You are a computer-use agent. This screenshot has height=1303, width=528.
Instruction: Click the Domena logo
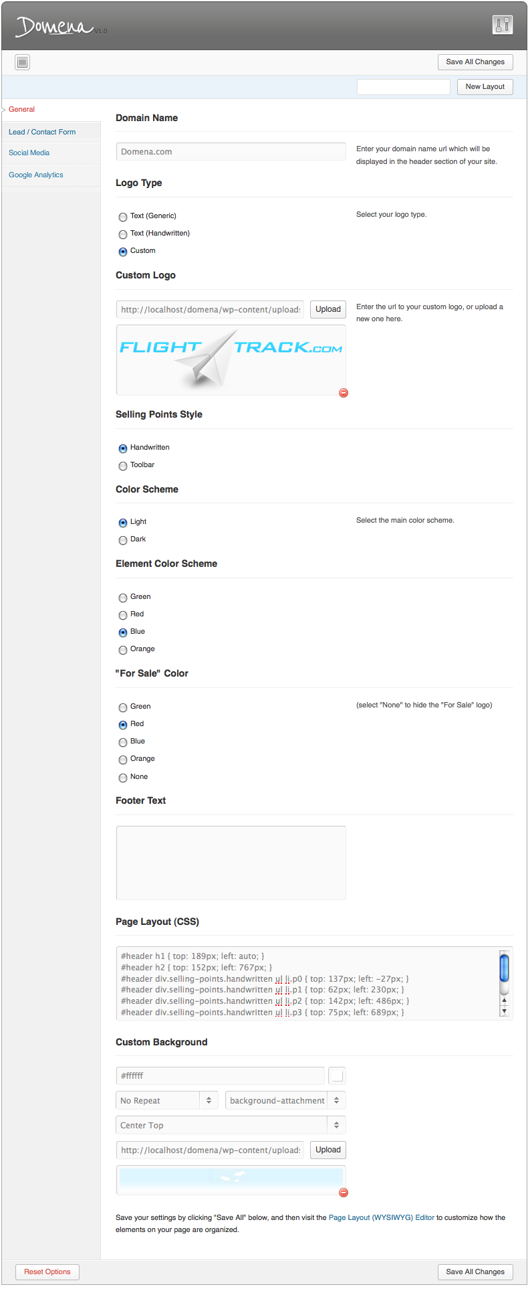[x=55, y=27]
